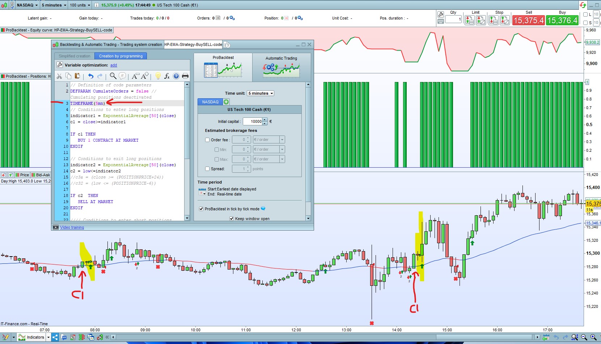Click the add variable optimization link

tap(114, 65)
